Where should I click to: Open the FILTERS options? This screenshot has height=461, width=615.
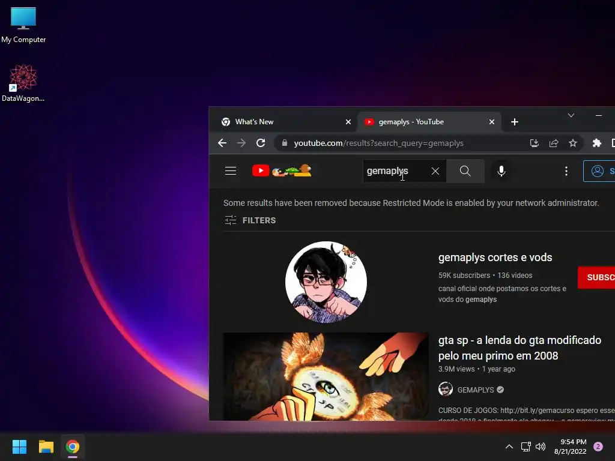(250, 220)
